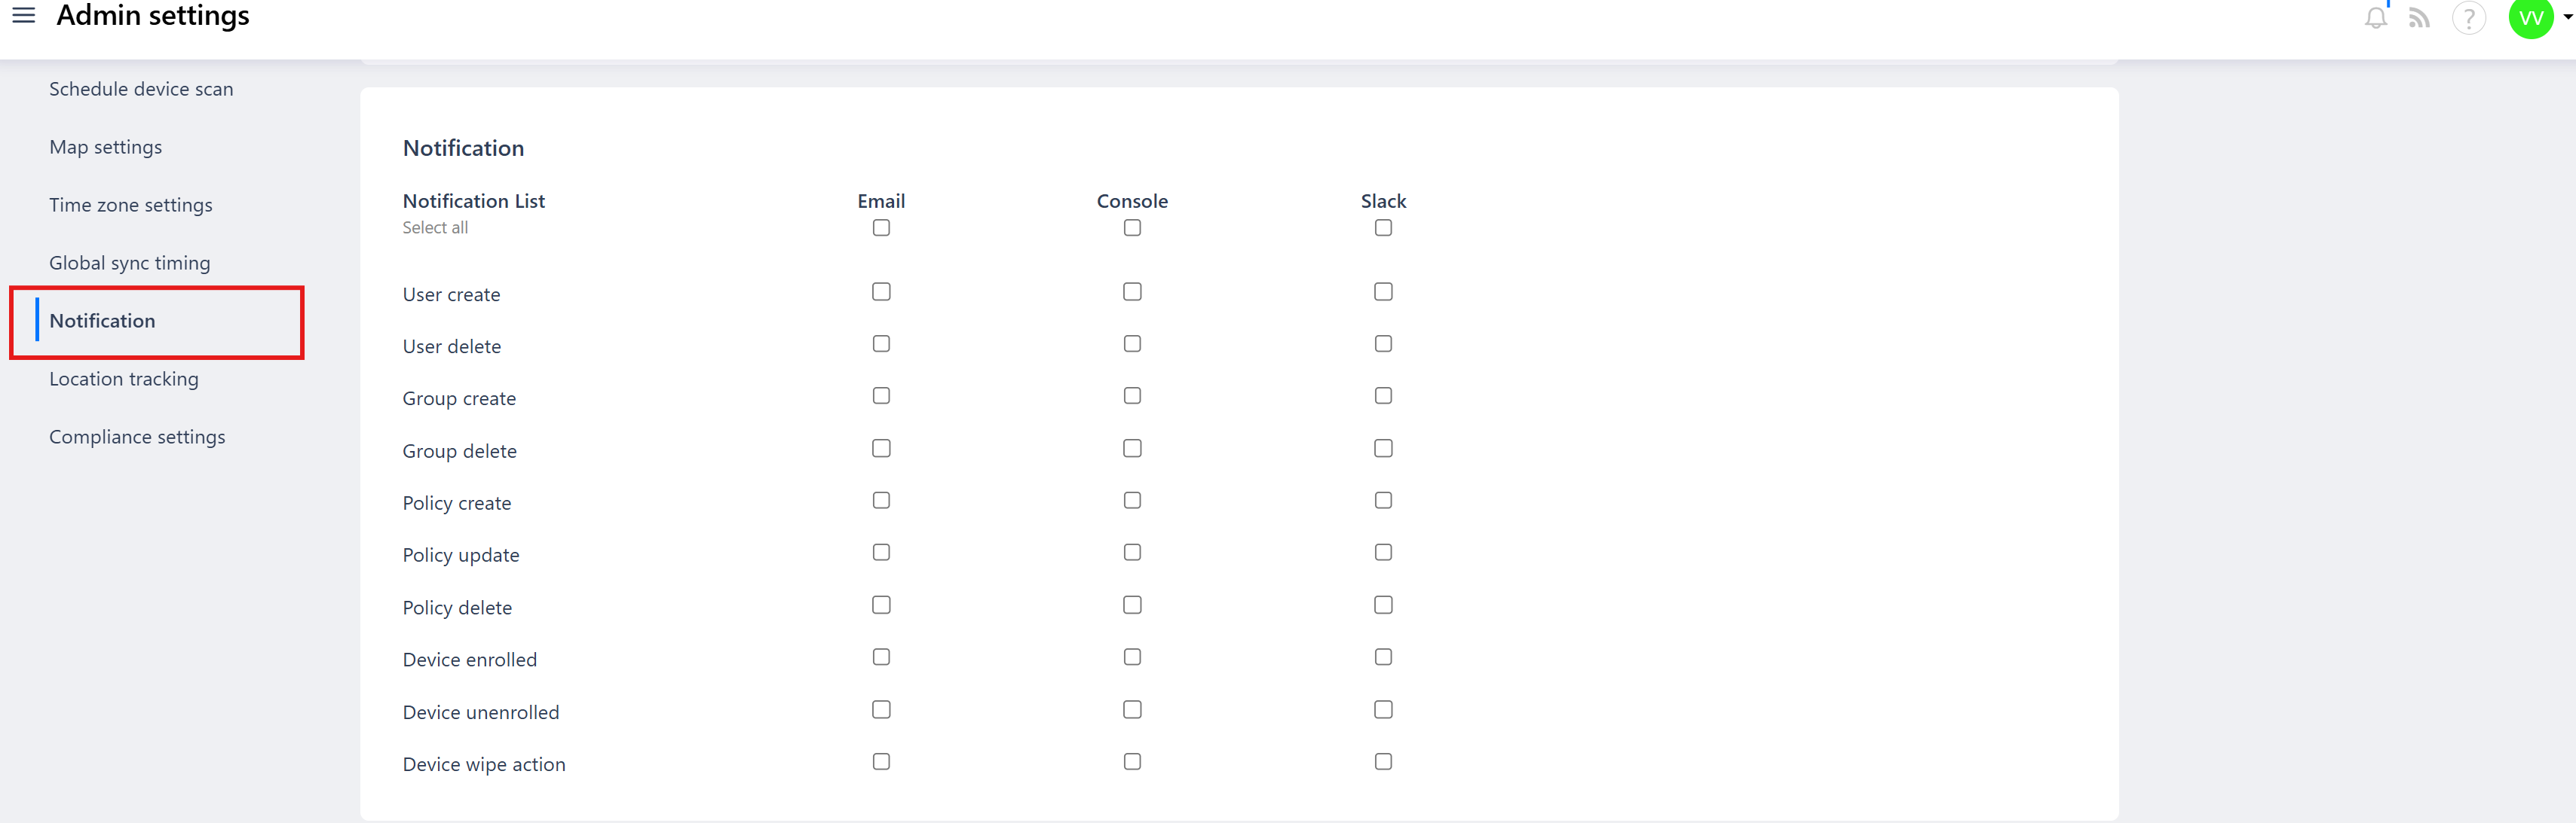Enable Console for Policy update
This screenshot has width=2576, height=823.
[1132, 553]
